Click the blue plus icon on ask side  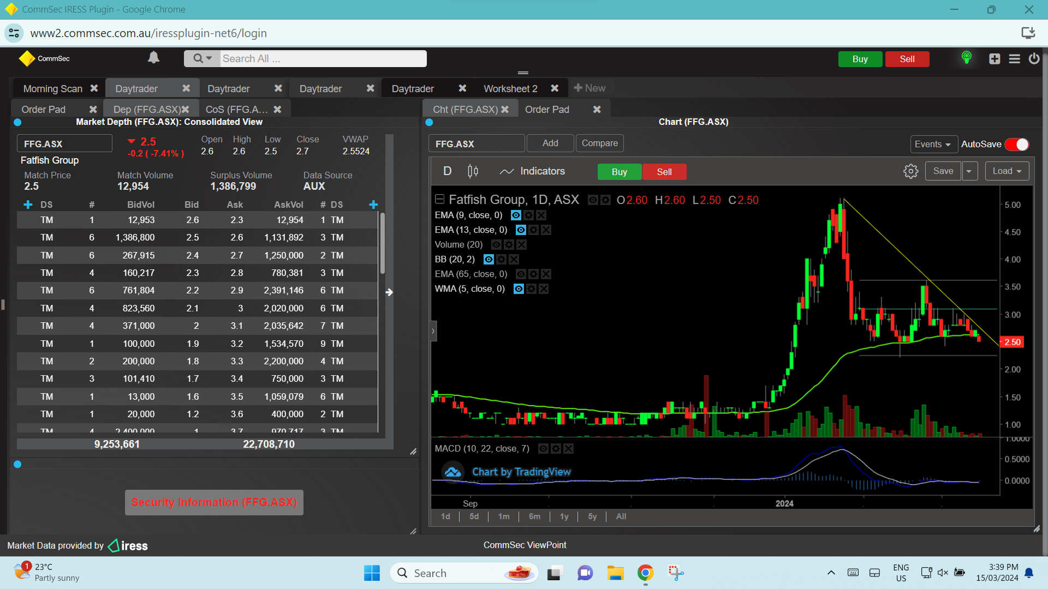pyautogui.click(x=373, y=205)
